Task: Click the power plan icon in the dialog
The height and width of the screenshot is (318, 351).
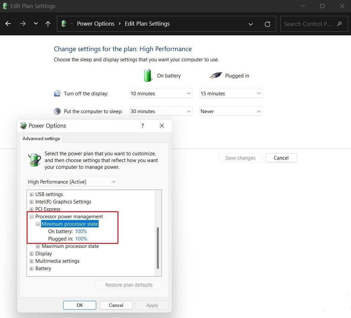Action: tap(34, 159)
